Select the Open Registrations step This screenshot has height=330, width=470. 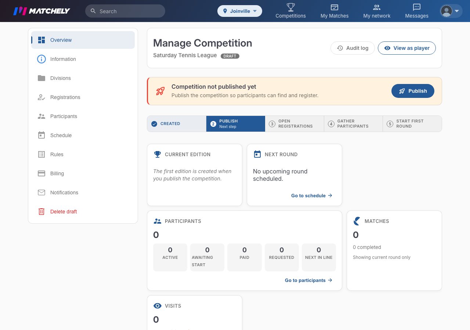(x=294, y=124)
